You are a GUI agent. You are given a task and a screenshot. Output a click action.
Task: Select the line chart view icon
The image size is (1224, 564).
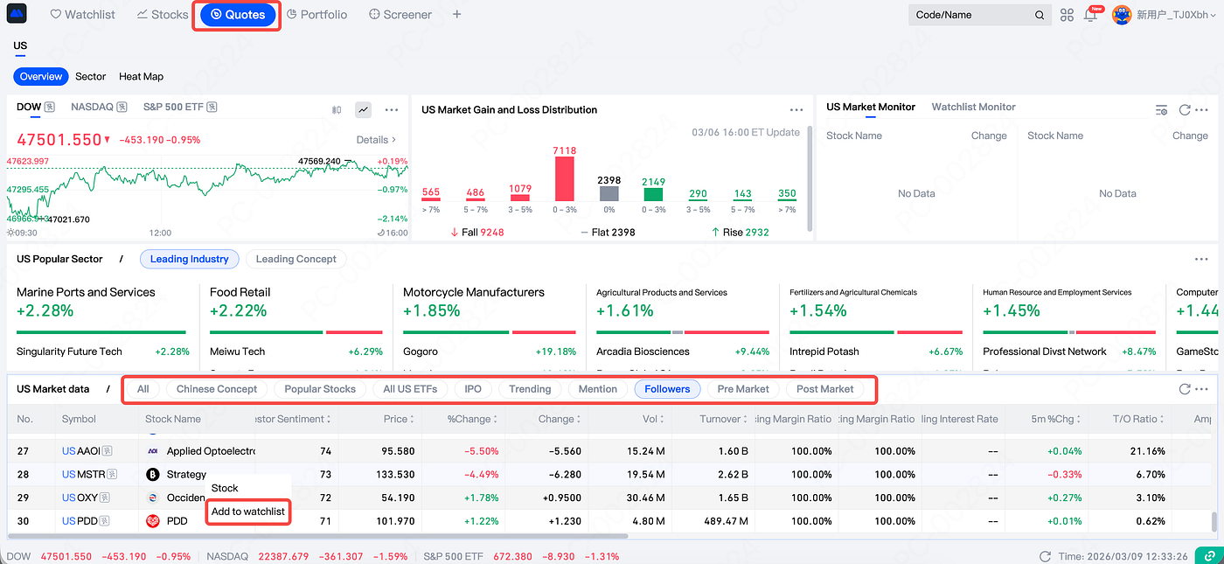click(x=363, y=110)
